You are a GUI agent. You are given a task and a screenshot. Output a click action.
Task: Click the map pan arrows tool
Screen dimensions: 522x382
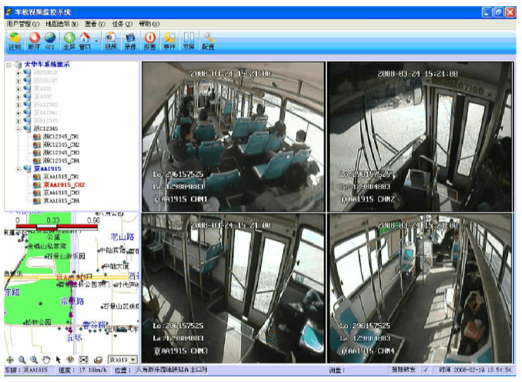[10, 360]
